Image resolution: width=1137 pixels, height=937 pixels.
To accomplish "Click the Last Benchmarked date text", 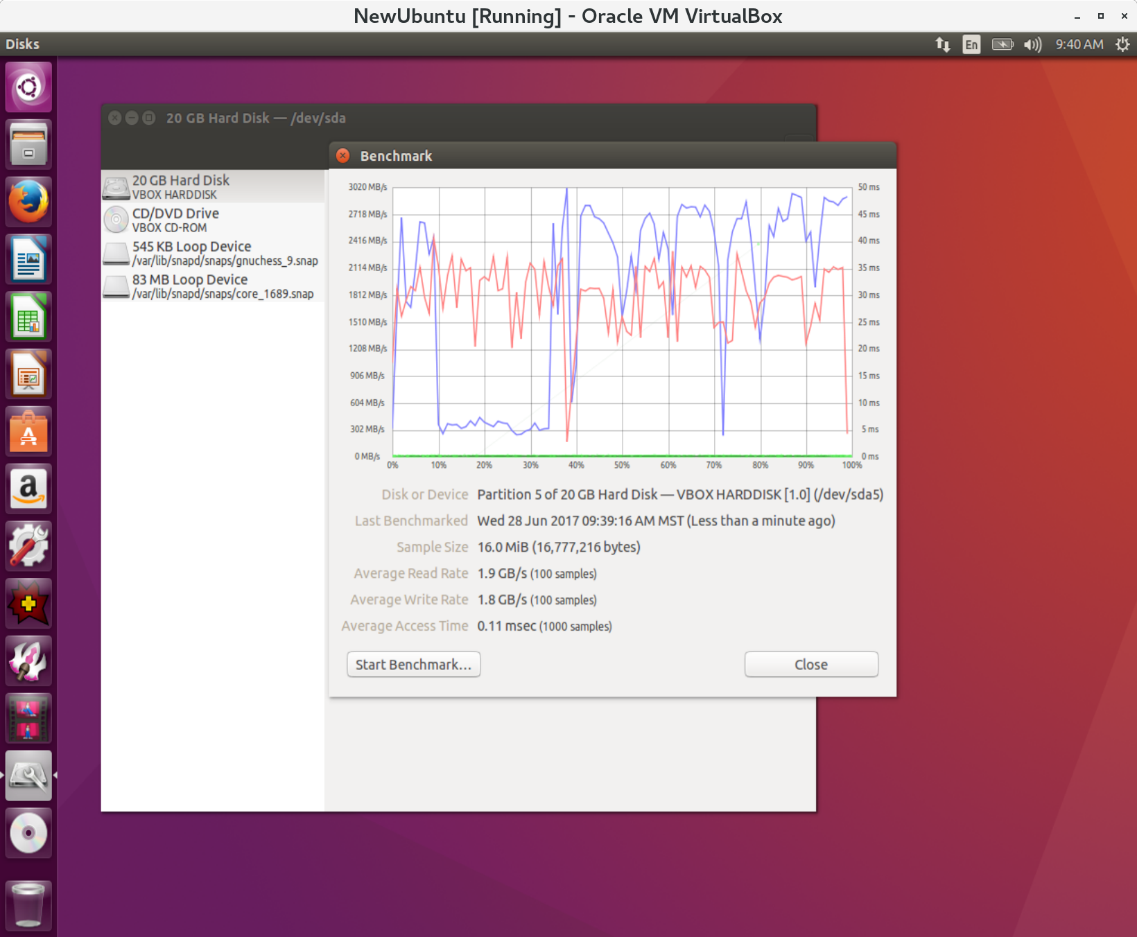I will [x=657, y=521].
